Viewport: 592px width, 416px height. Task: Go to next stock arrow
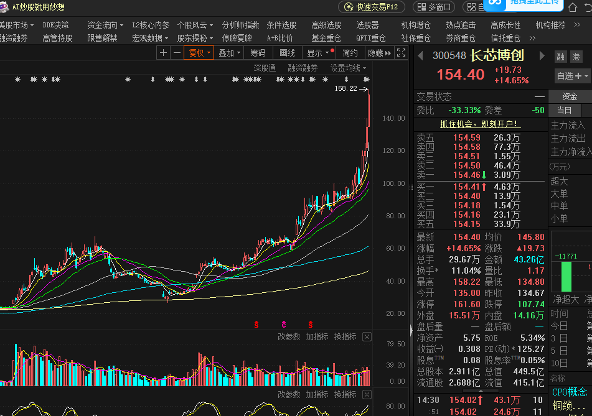(x=542, y=56)
